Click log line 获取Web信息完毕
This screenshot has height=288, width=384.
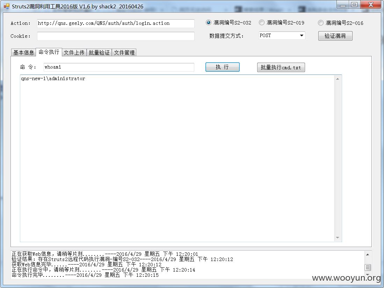87,265
